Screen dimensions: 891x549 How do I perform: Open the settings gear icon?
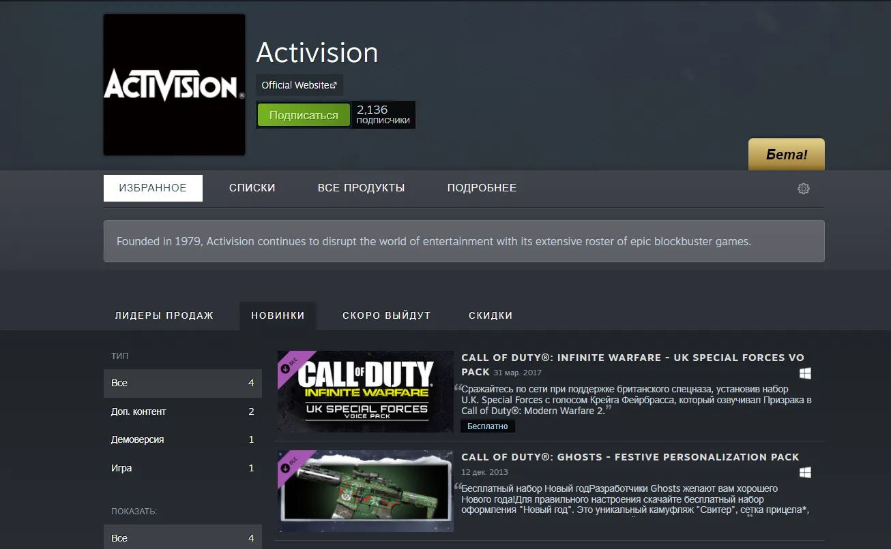pyautogui.click(x=804, y=189)
